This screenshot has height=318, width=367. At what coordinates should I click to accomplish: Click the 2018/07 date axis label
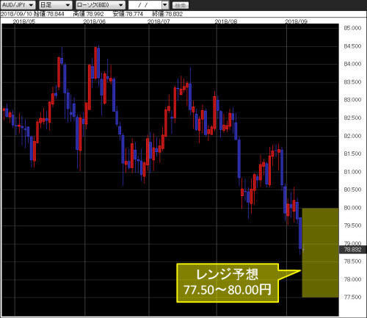tap(159, 21)
